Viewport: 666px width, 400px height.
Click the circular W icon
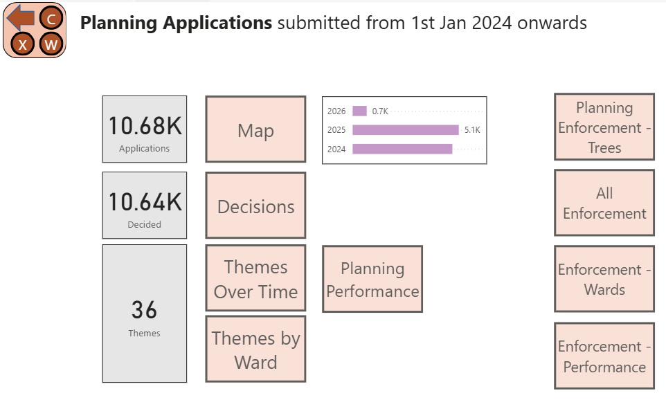pyautogui.click(x=51, y=45)
